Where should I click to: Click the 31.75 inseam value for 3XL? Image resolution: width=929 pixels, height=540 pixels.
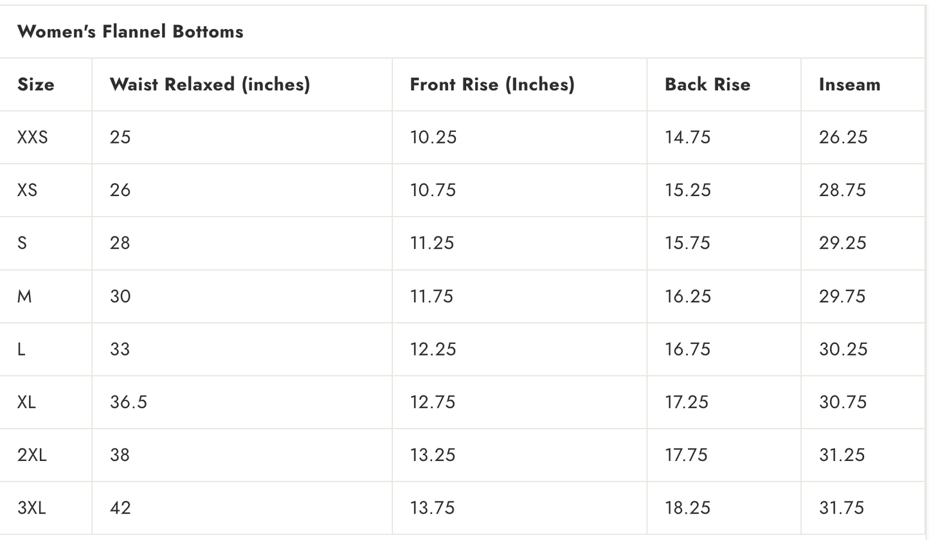tap(842, 508)
